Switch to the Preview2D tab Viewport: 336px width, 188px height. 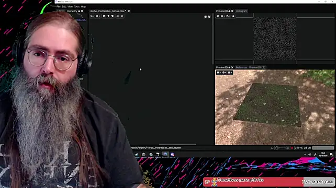(x=221, y=11)
